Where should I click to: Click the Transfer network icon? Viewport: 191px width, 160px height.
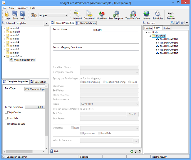pos(171,14)
